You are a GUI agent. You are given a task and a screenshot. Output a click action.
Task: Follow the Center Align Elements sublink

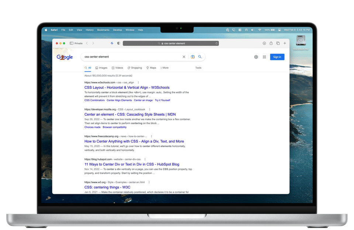(119, 100)
